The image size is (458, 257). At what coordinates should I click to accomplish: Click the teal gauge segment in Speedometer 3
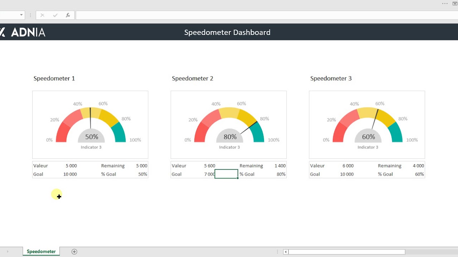[396, 133]
